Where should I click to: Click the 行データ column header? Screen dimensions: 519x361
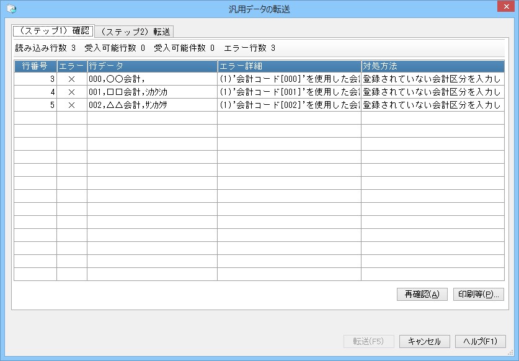(x=153, y=66)
